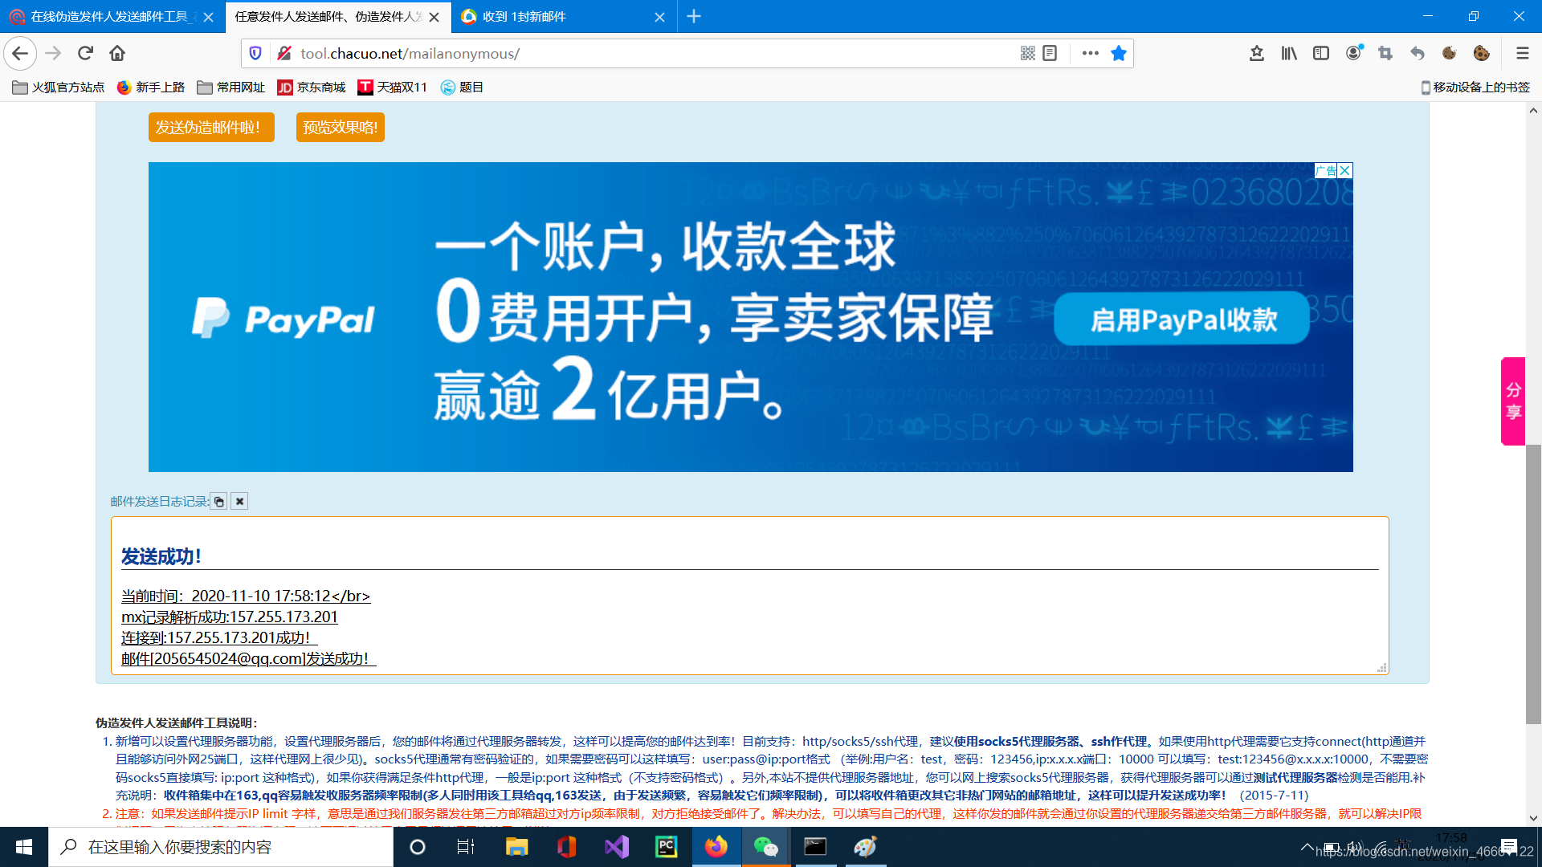Screen dimensions: 1542x867
Task: Open the page actions three-dot menu
Action: click(1090, 53)
